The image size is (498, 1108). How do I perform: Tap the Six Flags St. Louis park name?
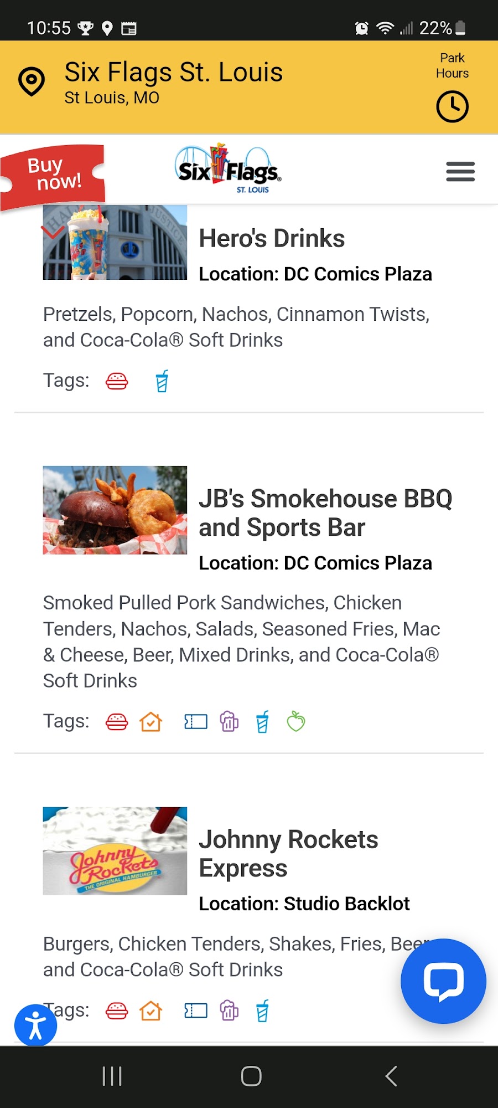tap(173, 73)
